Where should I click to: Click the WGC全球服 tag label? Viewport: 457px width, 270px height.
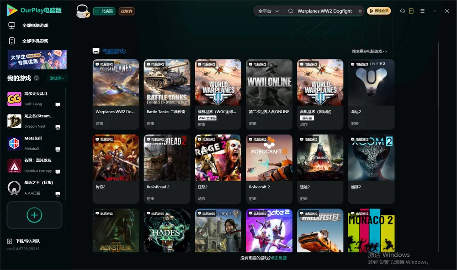[x=207, y=118]
